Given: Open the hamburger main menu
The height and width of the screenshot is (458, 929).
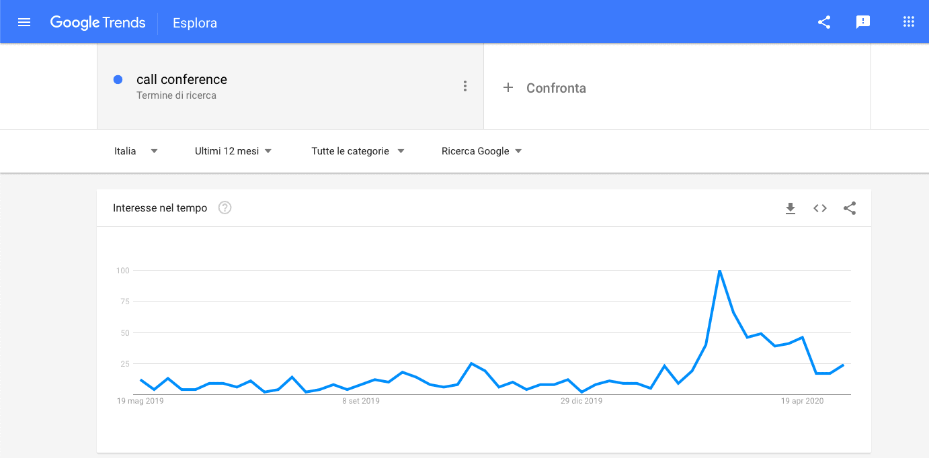Looking at the screenshot, I should (24, 22).
